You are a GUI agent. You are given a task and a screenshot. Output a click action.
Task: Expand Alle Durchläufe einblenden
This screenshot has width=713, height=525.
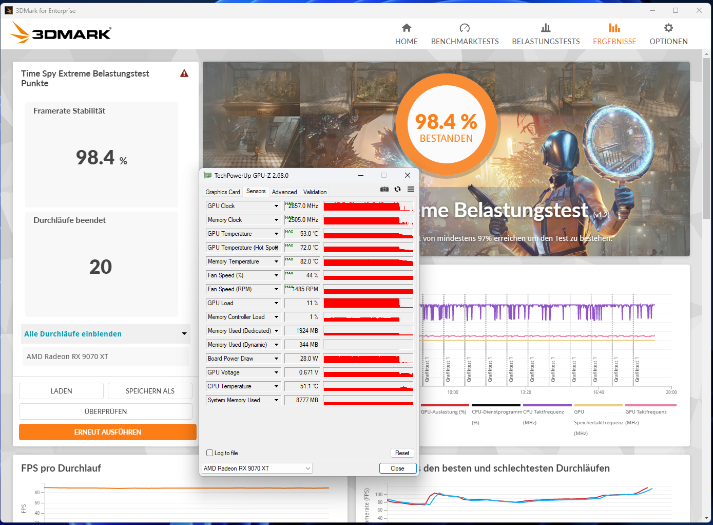[105, 334]
